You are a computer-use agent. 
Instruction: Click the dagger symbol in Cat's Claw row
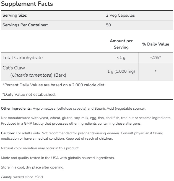[156, 71]
